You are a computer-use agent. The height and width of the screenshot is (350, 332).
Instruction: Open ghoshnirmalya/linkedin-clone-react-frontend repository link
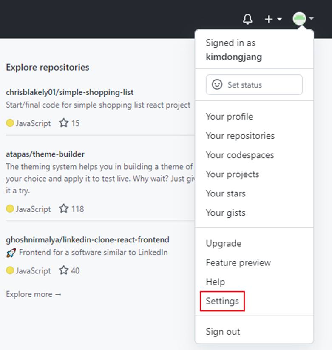[88, 240]
